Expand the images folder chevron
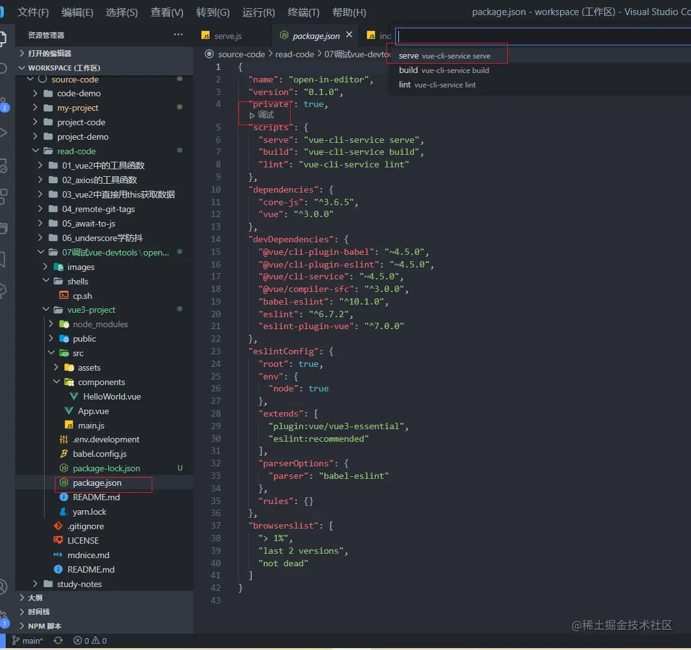Viewport: 691px width, 650px height. click(x=45, y=267)
